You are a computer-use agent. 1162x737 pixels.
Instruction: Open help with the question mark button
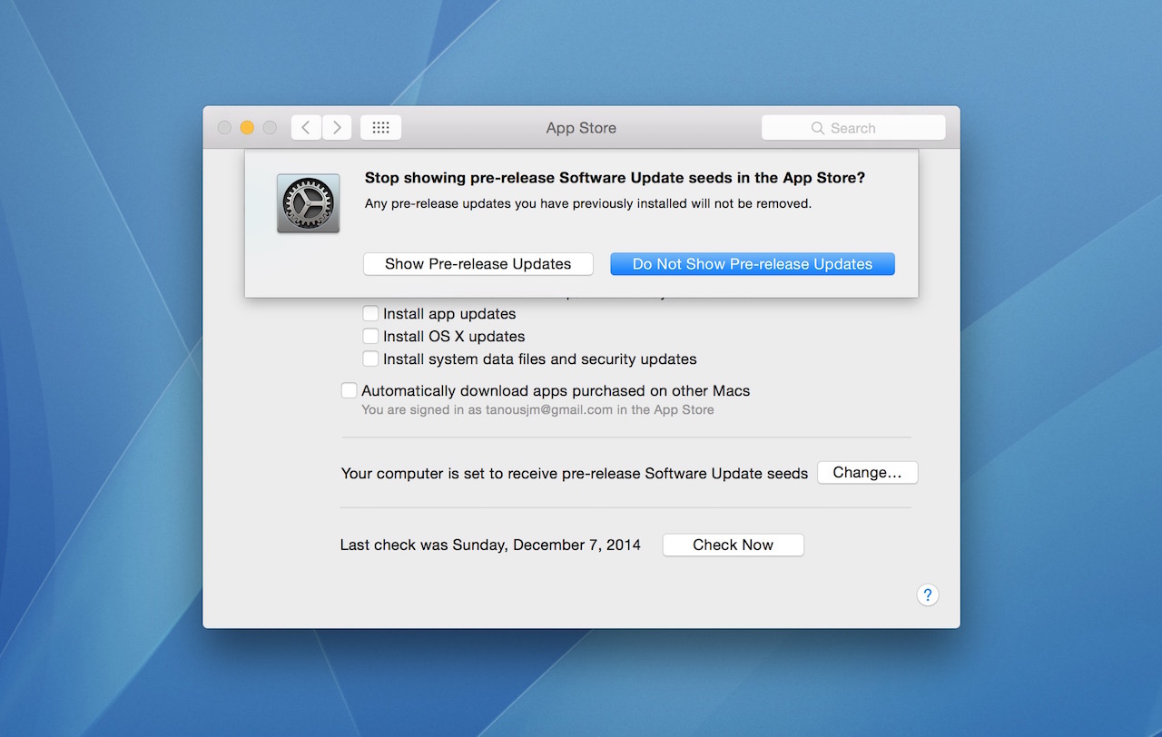(x=927, y=595)
